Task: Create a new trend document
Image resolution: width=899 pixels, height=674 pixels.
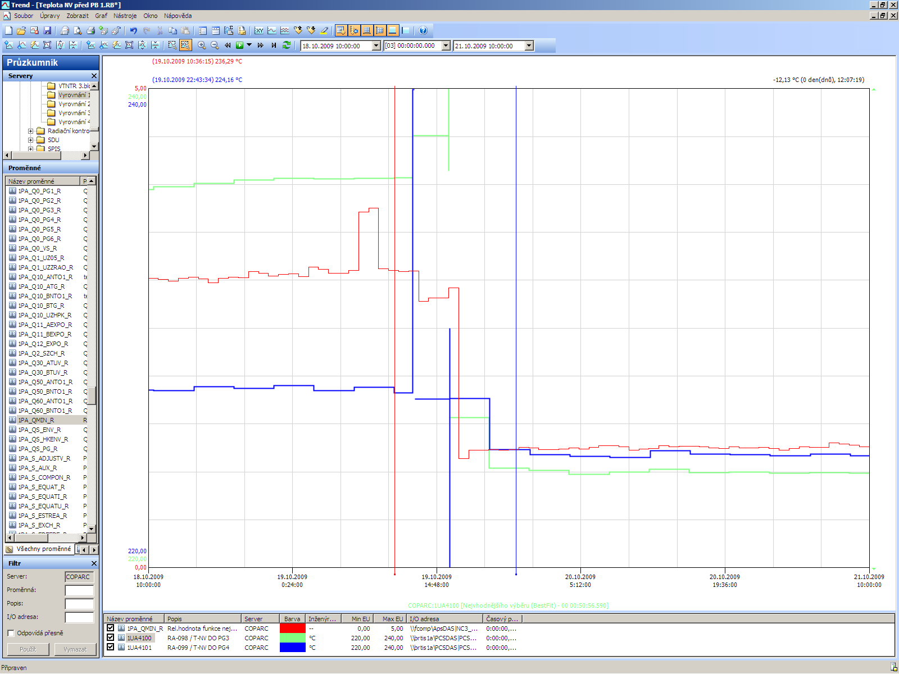Action: 8,30
